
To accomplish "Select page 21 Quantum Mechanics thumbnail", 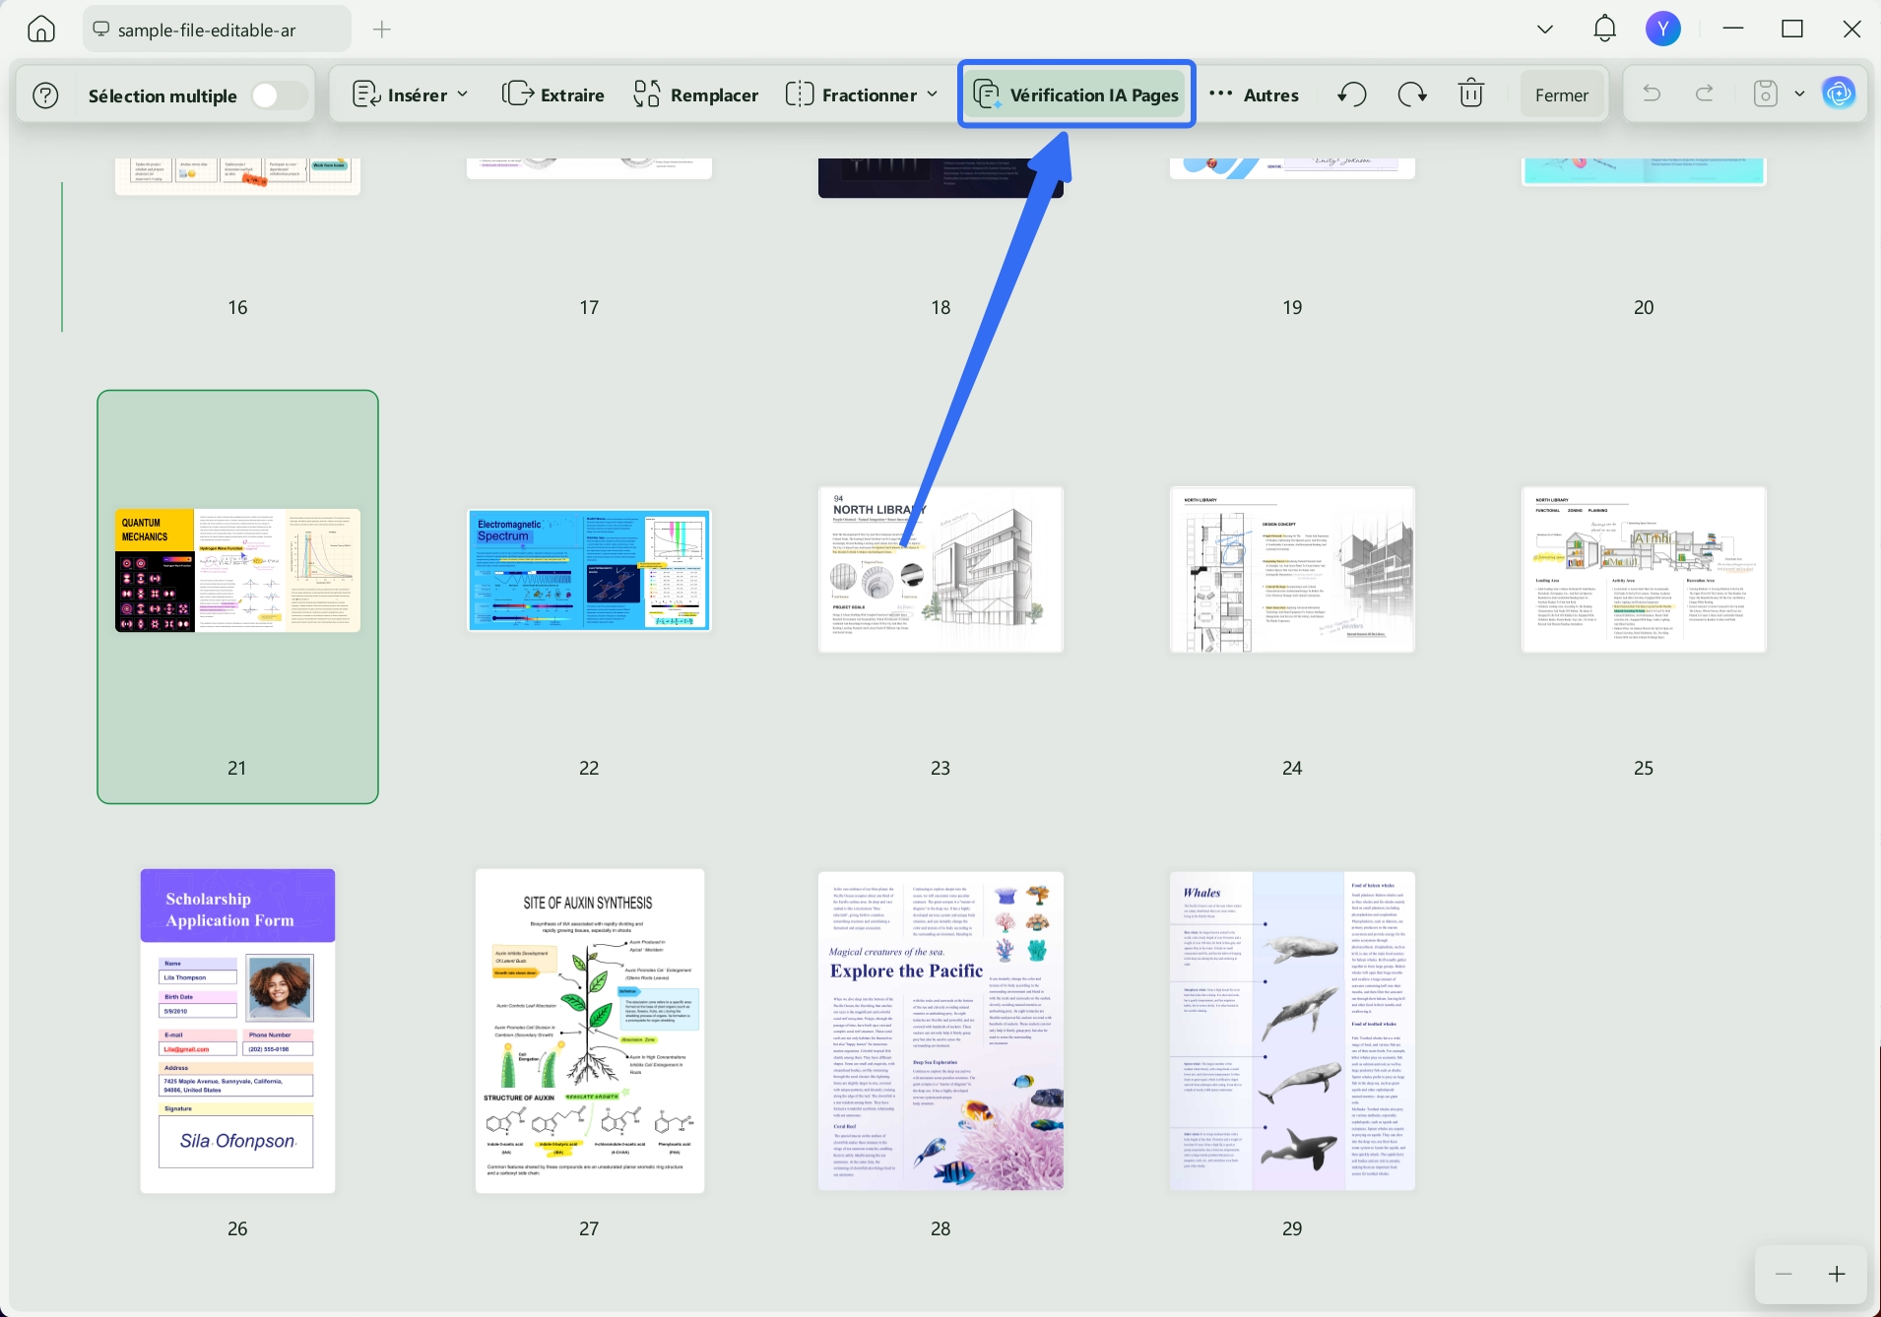I will coord(237,570).
